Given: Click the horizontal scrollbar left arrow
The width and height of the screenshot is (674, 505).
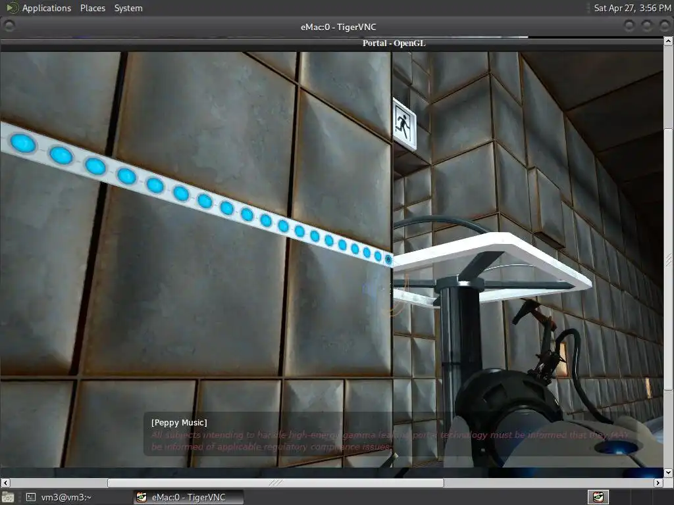Looking at the screenshot, I should pyautogui.click(x=5, y=483).
